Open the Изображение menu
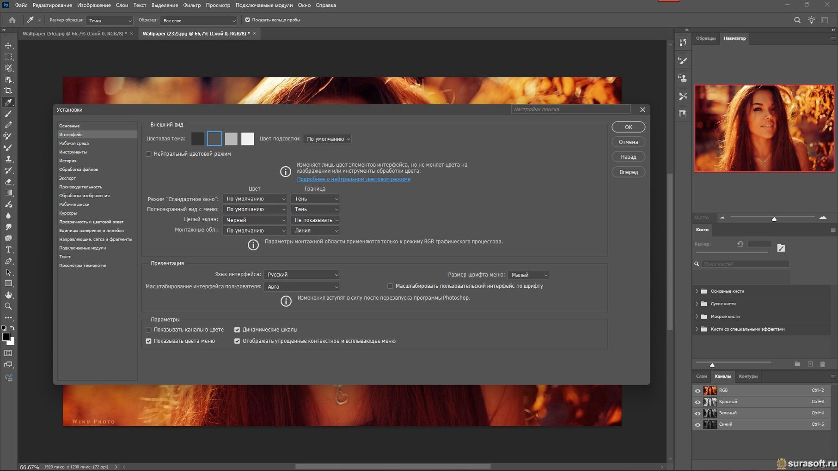Viewport: 838px width, 471px height. (x=94, y=5)
